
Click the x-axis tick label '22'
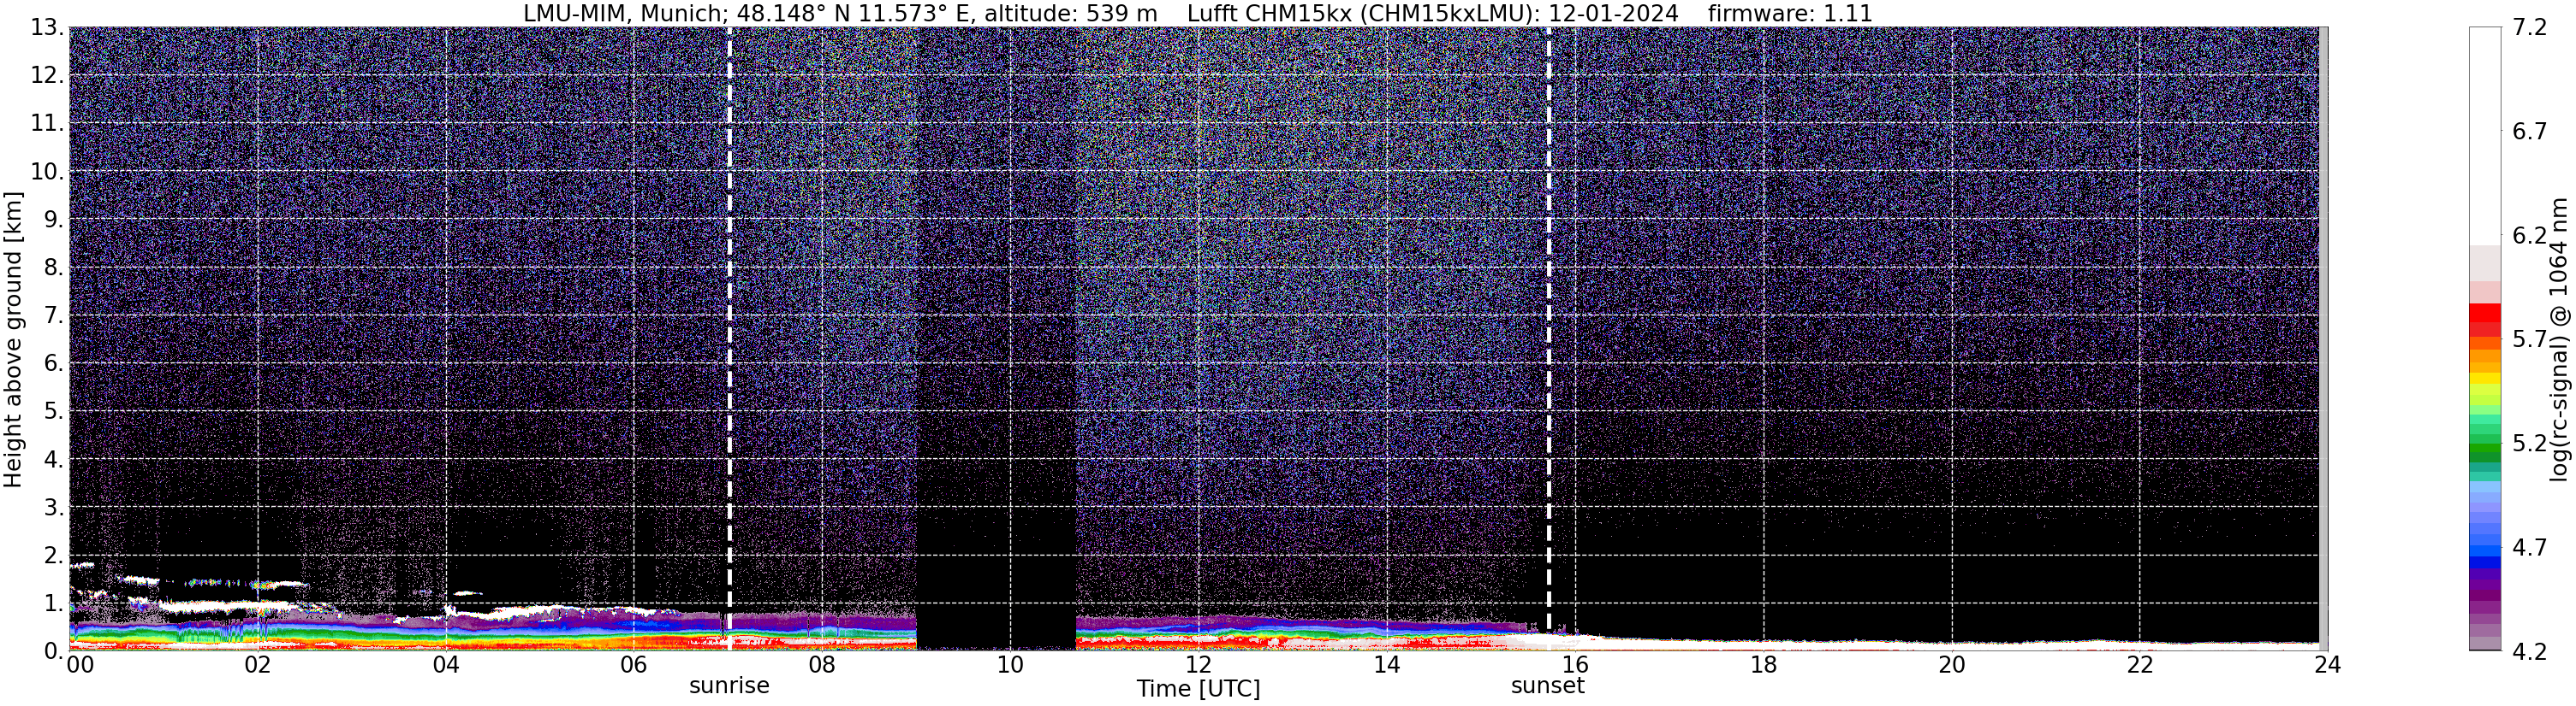click(2139, 665)
